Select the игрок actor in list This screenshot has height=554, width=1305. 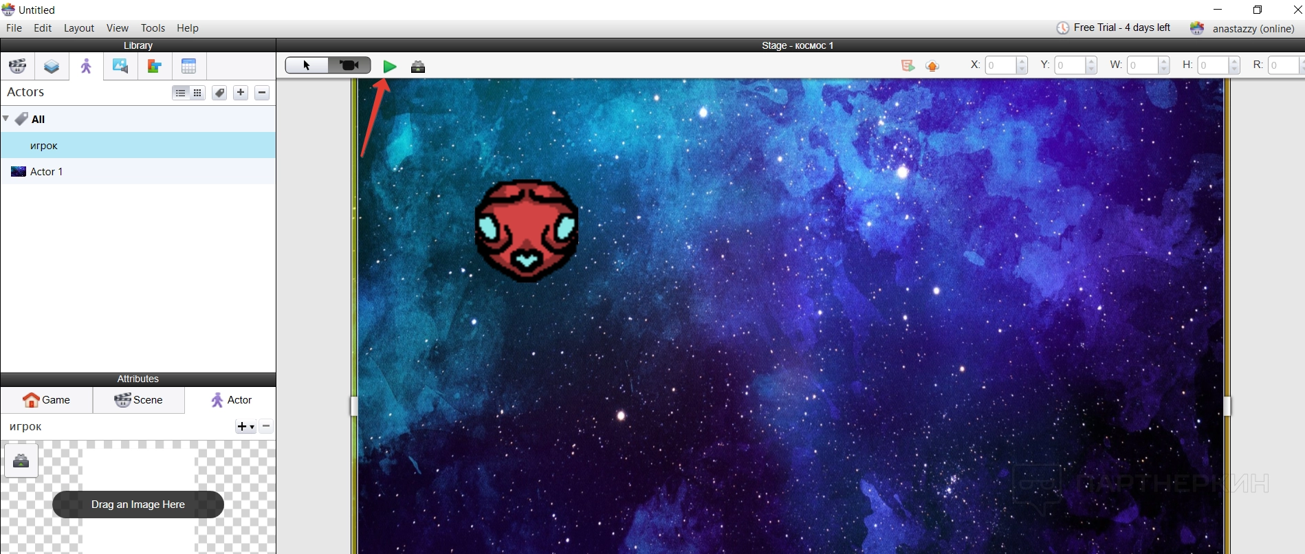pyautogui.click(x=138, y=145)
